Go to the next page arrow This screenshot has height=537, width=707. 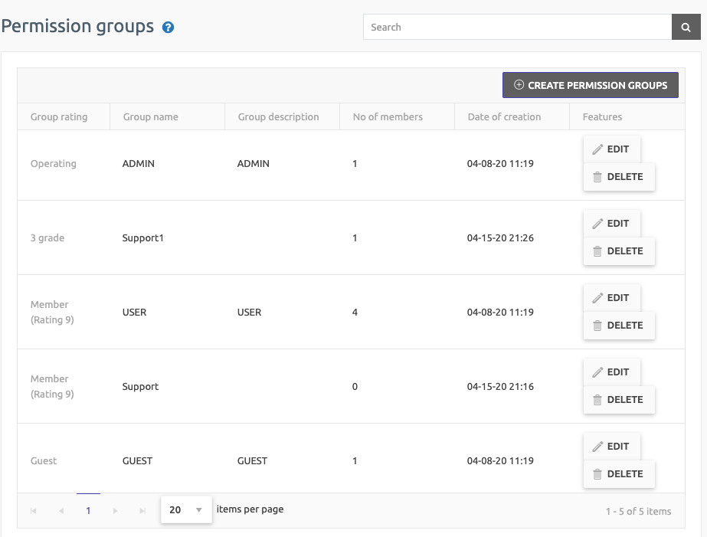(x=115, y=511)
